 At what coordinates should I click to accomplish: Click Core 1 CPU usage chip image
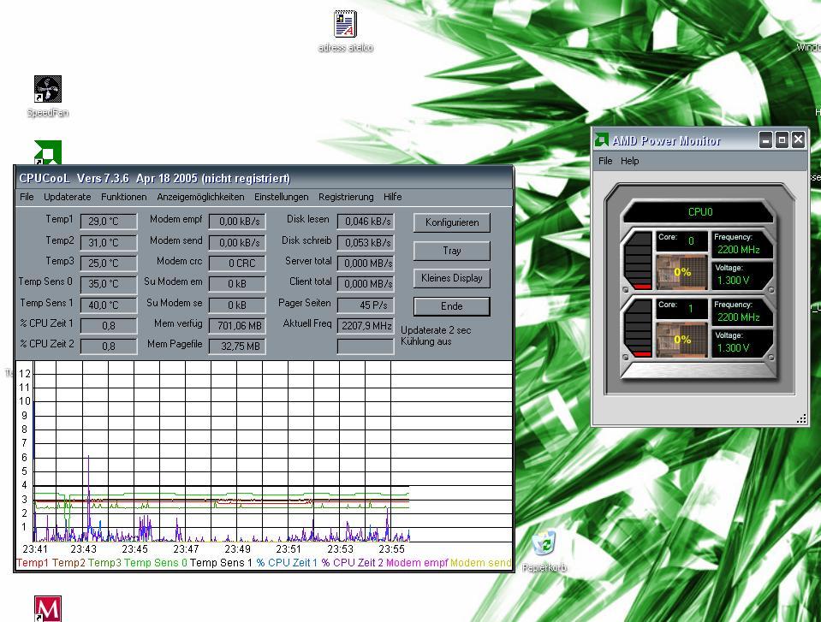[x=681, y=340]
